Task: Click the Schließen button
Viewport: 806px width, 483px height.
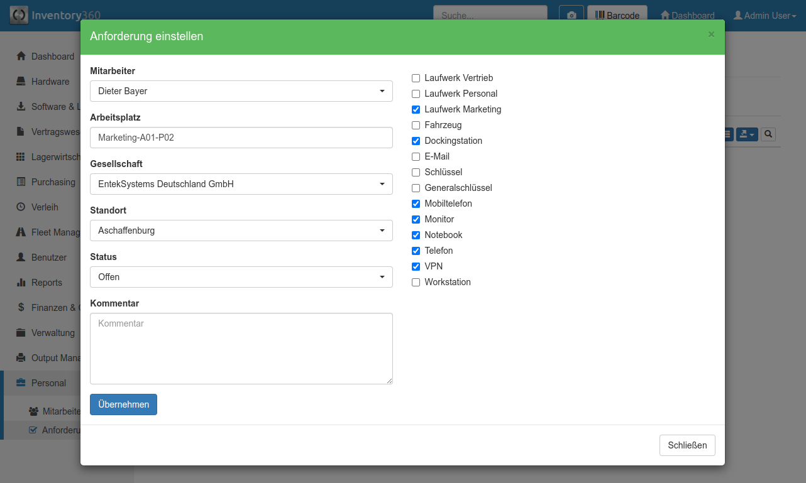Action: [x=687, y=445]
